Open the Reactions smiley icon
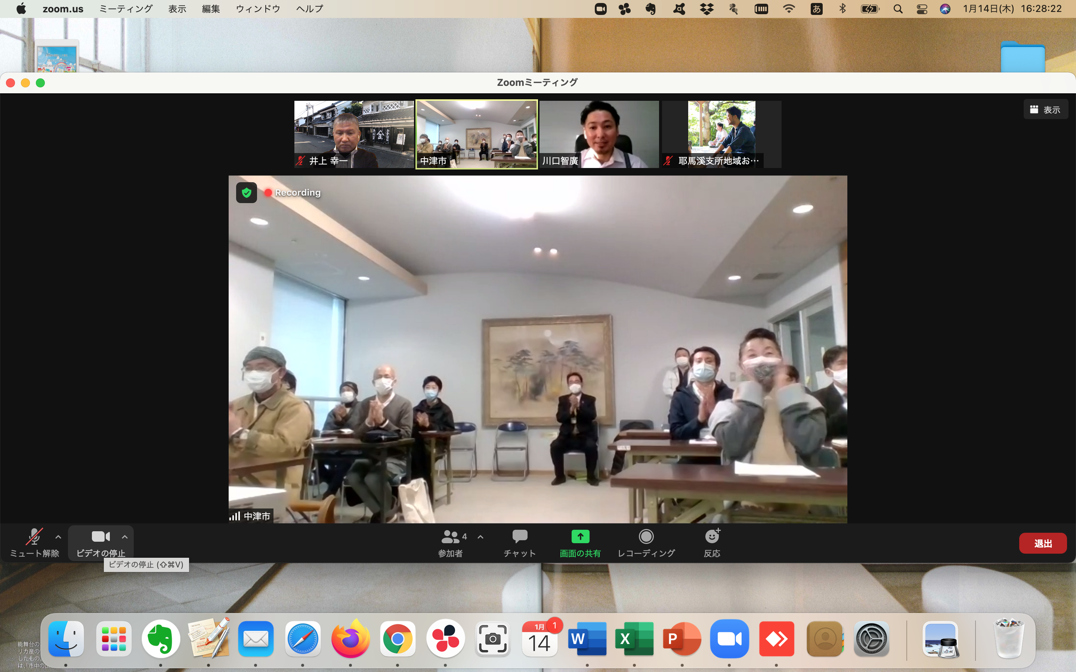This screenshot has width=1076, height=672. 712,537
